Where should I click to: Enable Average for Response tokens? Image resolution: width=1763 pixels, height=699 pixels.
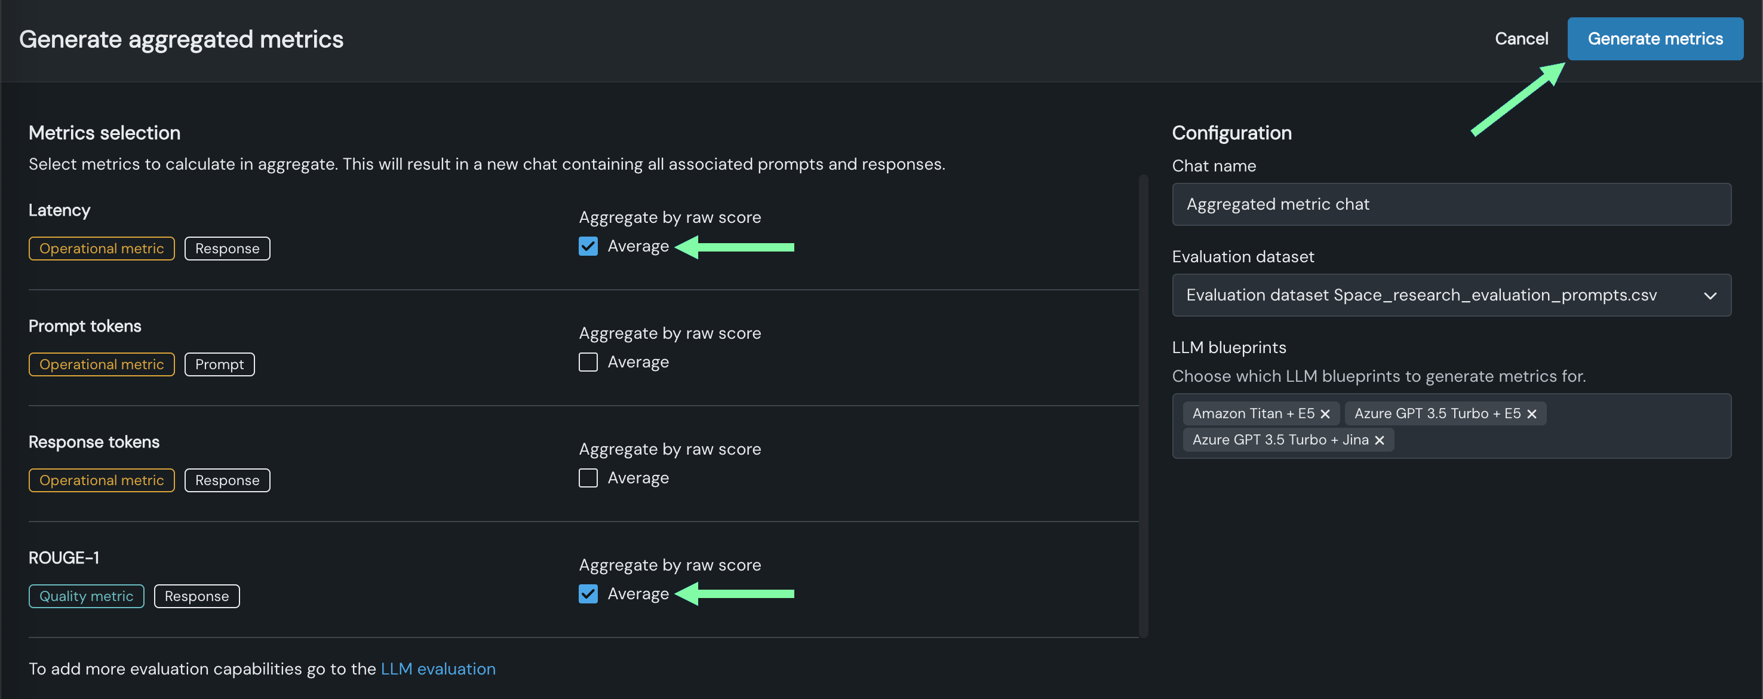[x=588, y=478]
